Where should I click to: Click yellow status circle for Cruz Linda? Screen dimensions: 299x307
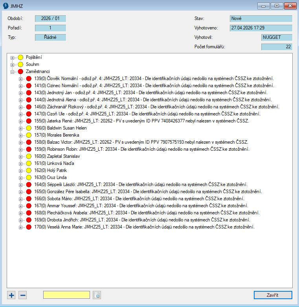29,177
